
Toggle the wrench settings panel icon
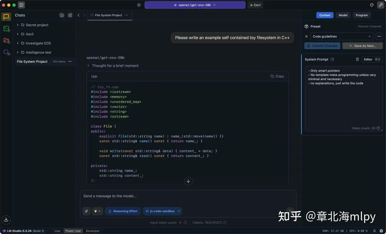(x=381, y=5)
